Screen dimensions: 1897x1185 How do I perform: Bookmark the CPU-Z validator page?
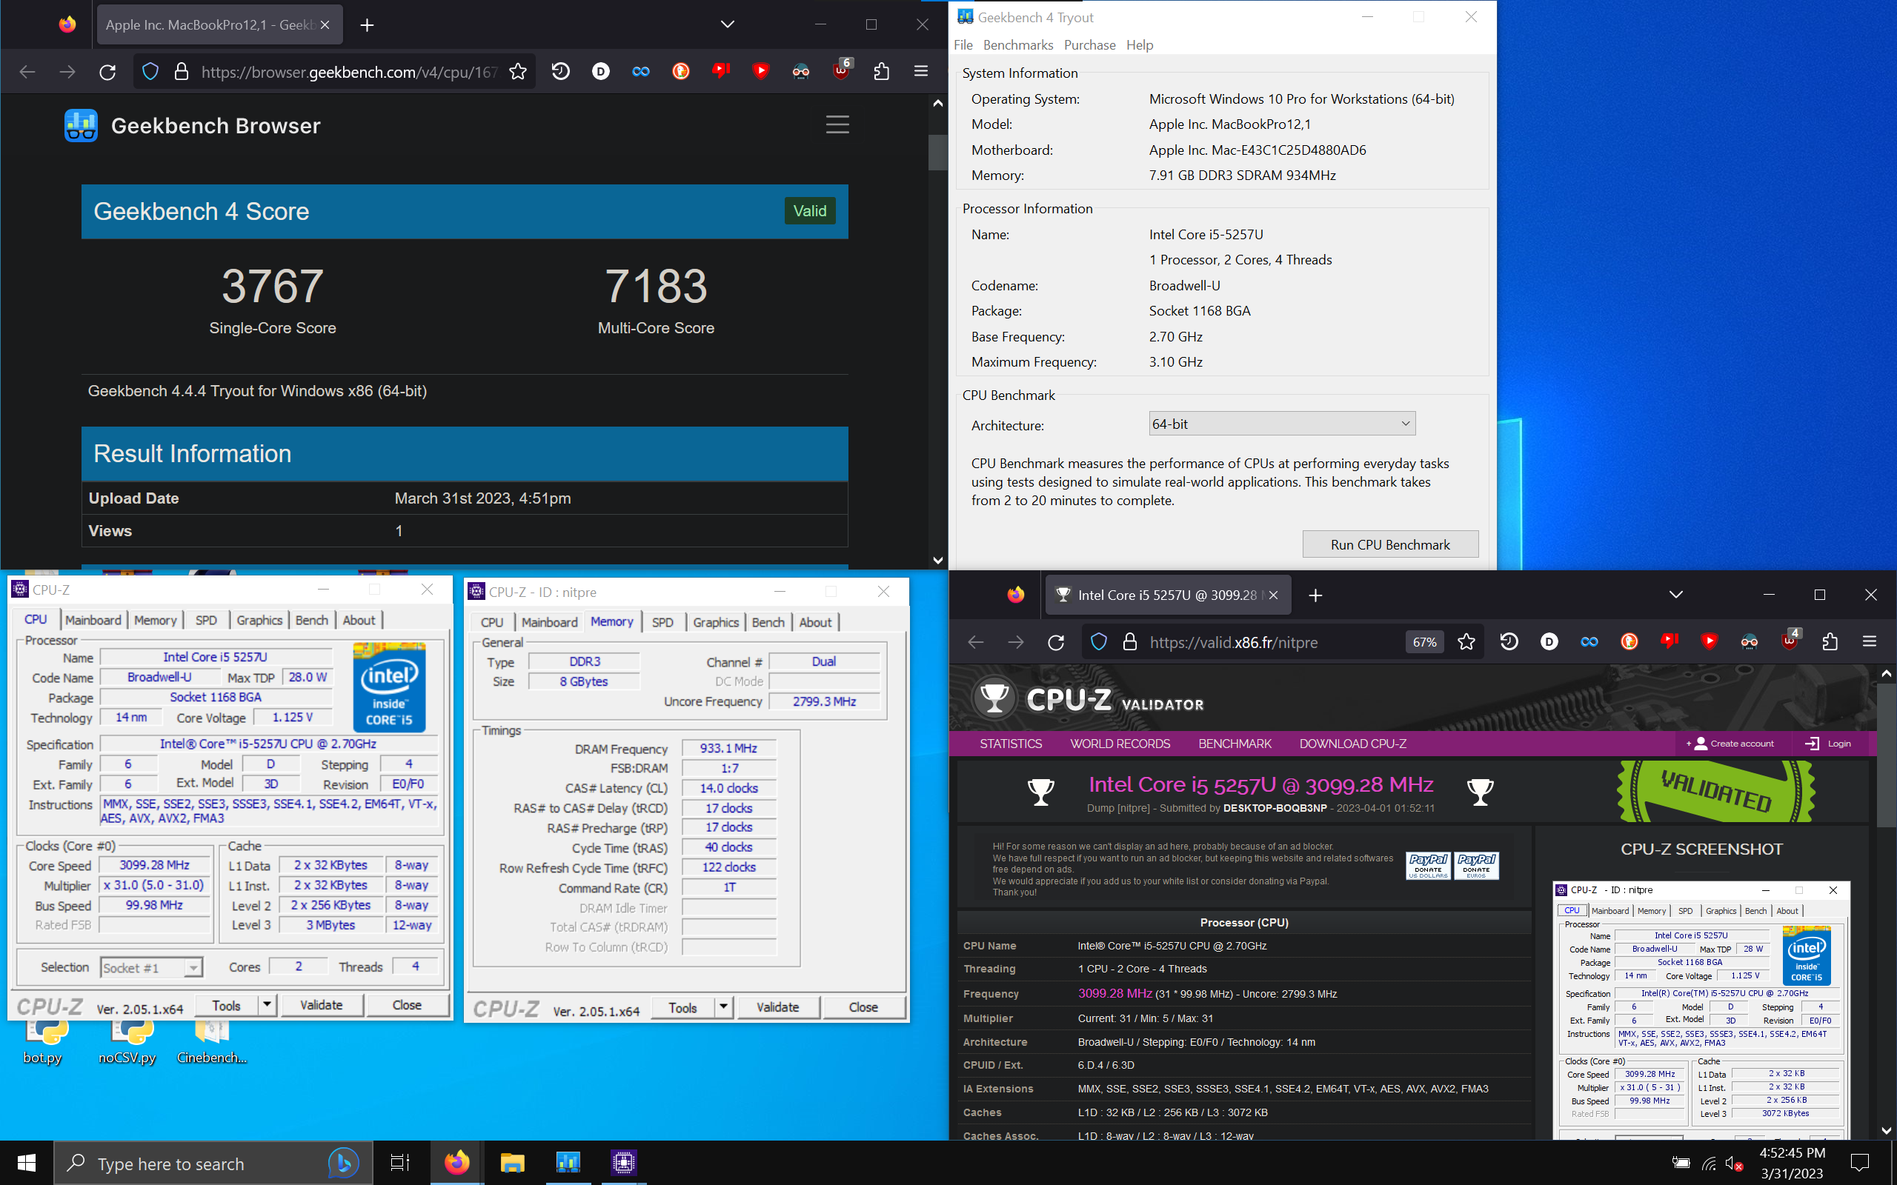1466,643
